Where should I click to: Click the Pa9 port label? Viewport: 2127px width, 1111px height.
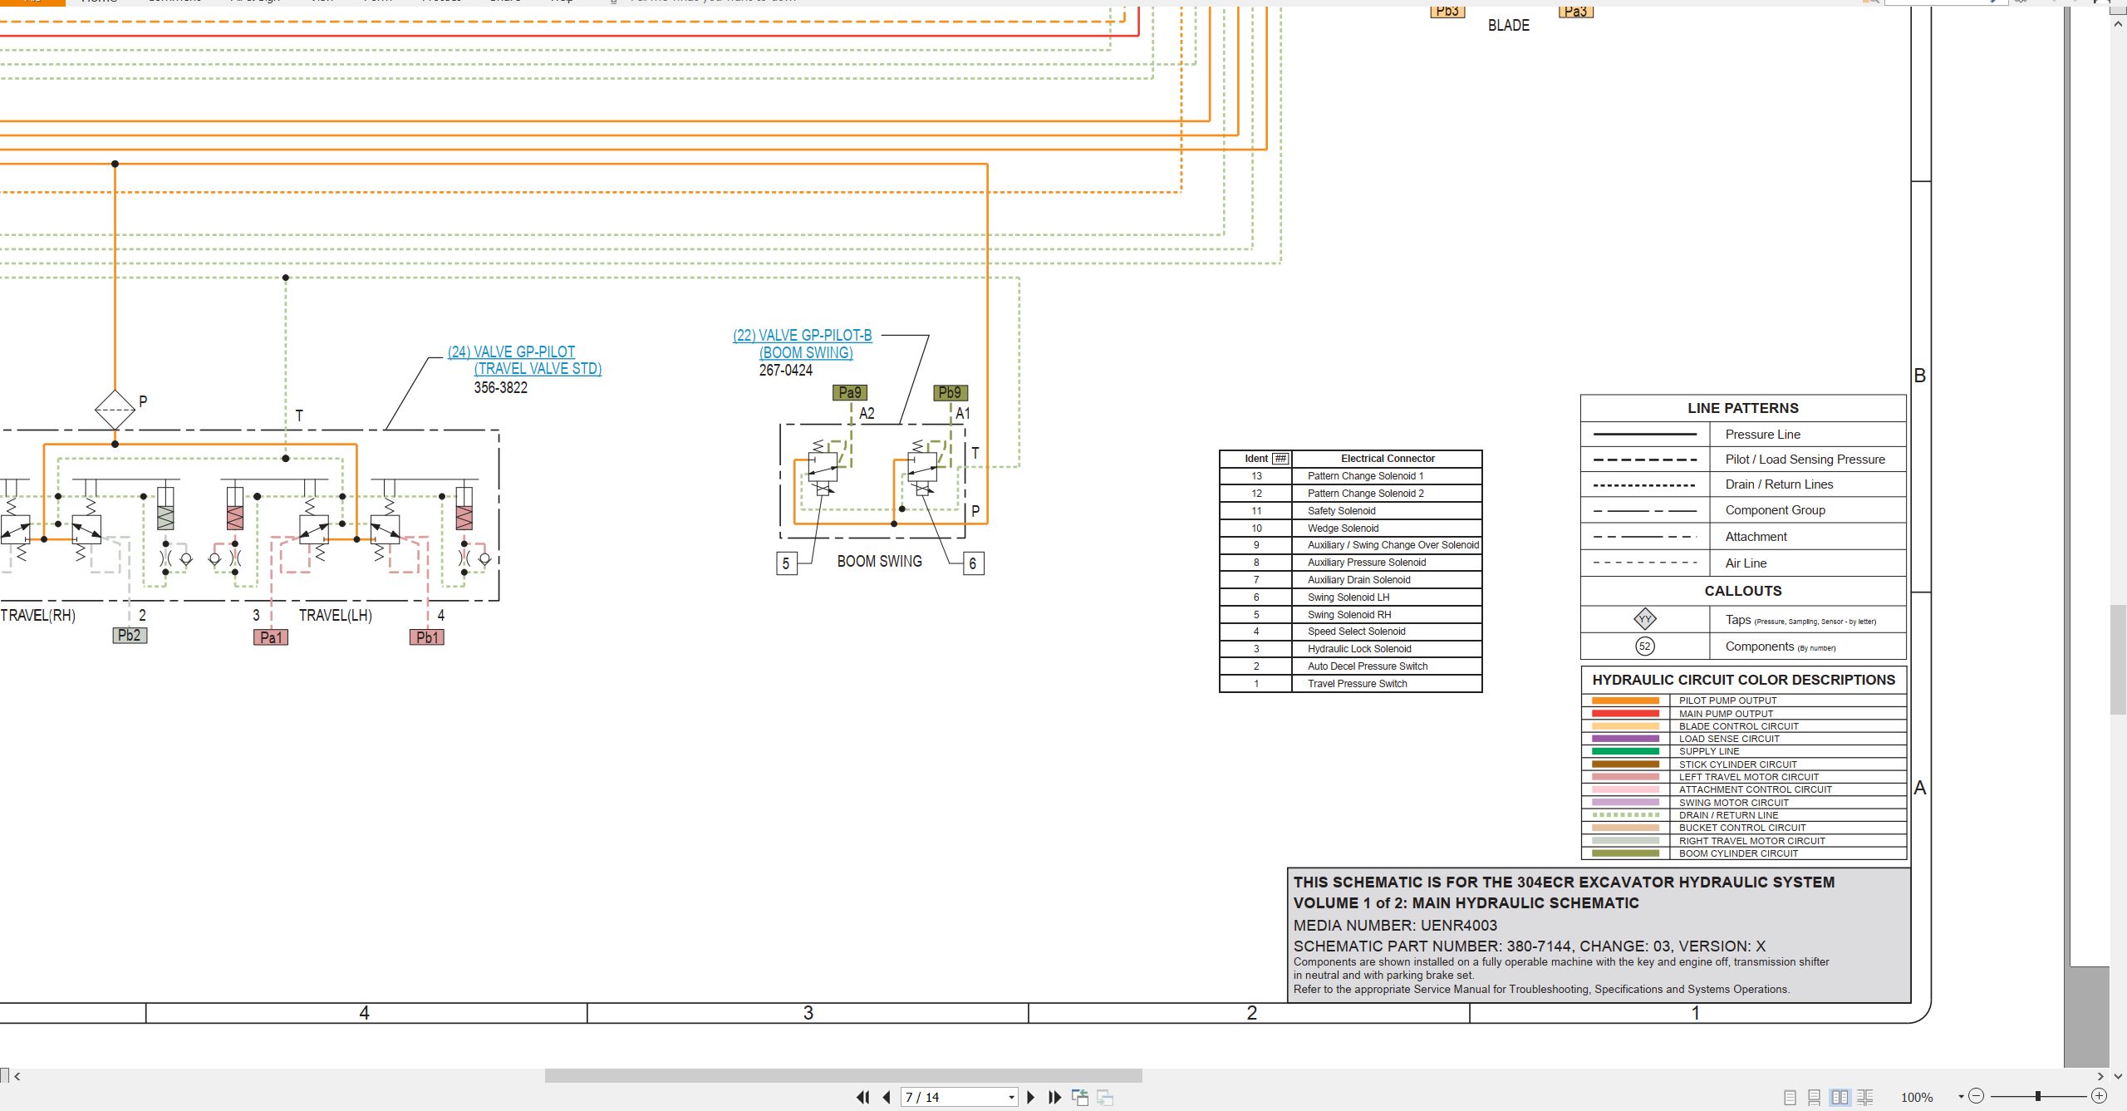pos(850,392)
